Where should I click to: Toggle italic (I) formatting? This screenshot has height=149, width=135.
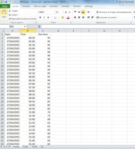44,18
